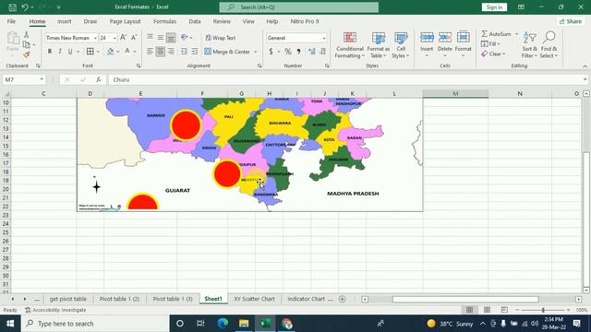Select Center alignment icon

click(161, 52)
